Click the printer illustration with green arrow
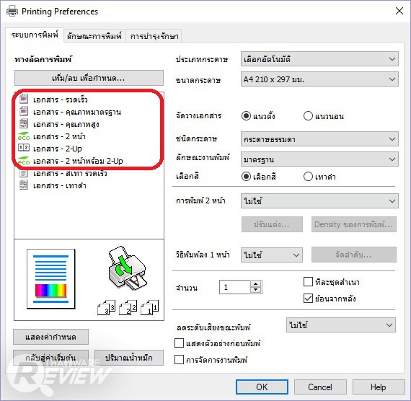This screenshot has height=401, width=411. 128,268
